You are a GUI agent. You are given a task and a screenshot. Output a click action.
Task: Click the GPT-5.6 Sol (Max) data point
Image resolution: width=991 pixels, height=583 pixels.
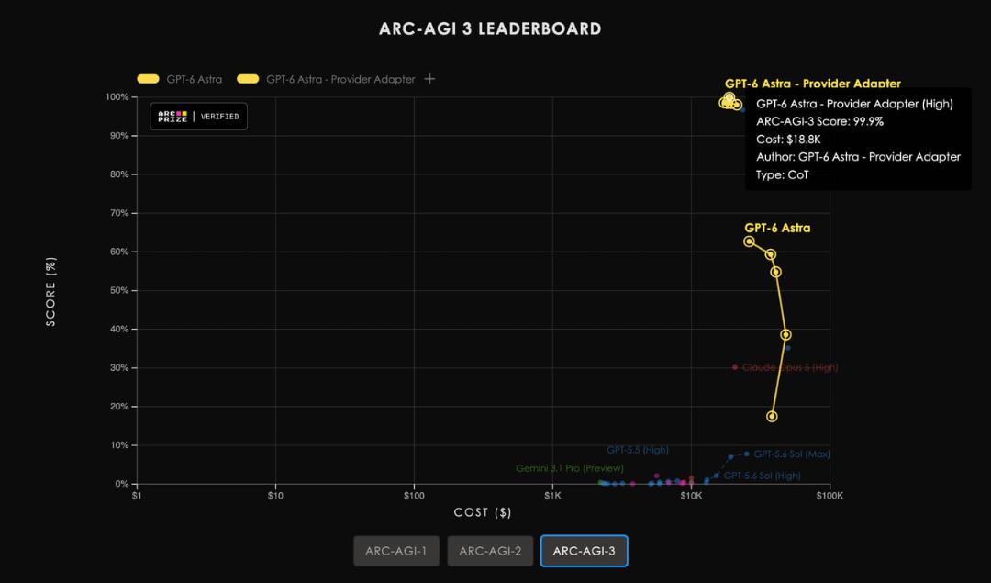coord(746,454)
